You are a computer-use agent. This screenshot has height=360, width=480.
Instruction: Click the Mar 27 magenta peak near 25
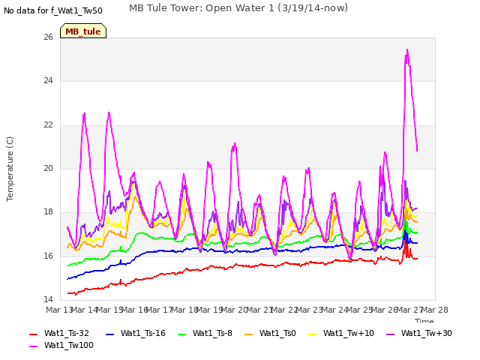[407, 50]
